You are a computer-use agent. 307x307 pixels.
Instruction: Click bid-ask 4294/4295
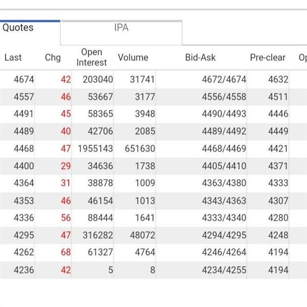(x=224, y=235)
